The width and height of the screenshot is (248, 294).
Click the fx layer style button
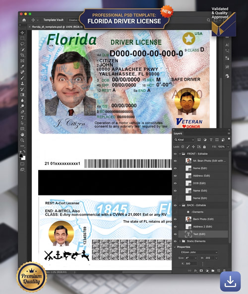195,271
